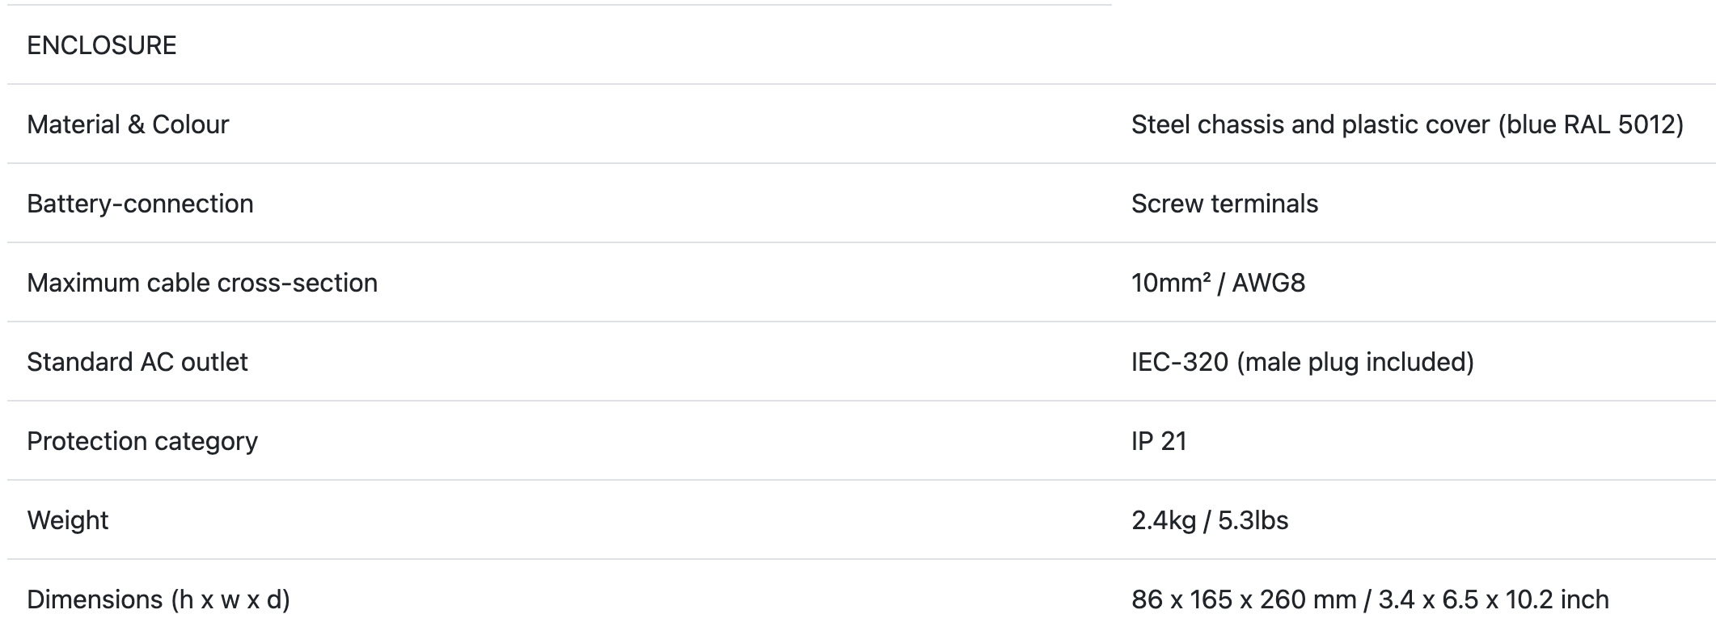The image size is (1716, 635).
Task: Click the 5.3lbs weight text
Action: click(1253, 520)
